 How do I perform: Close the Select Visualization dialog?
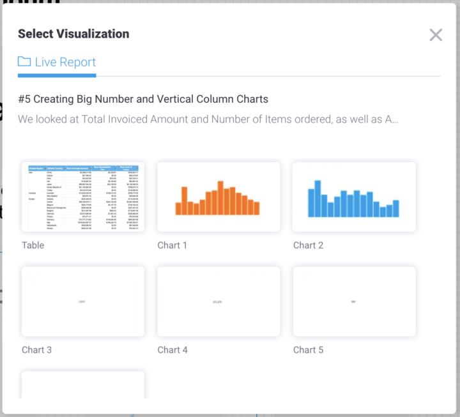(436, 35)
